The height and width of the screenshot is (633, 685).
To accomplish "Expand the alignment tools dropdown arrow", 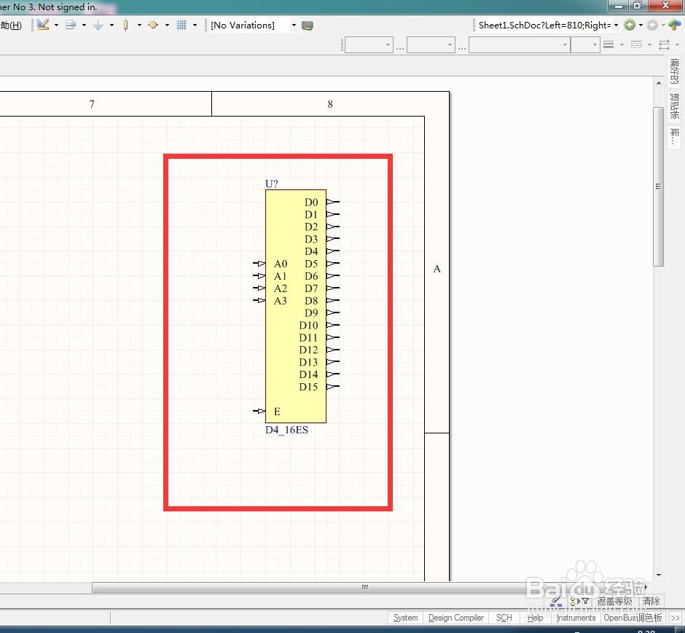I will pyautogui.click(x=84, y=25).
